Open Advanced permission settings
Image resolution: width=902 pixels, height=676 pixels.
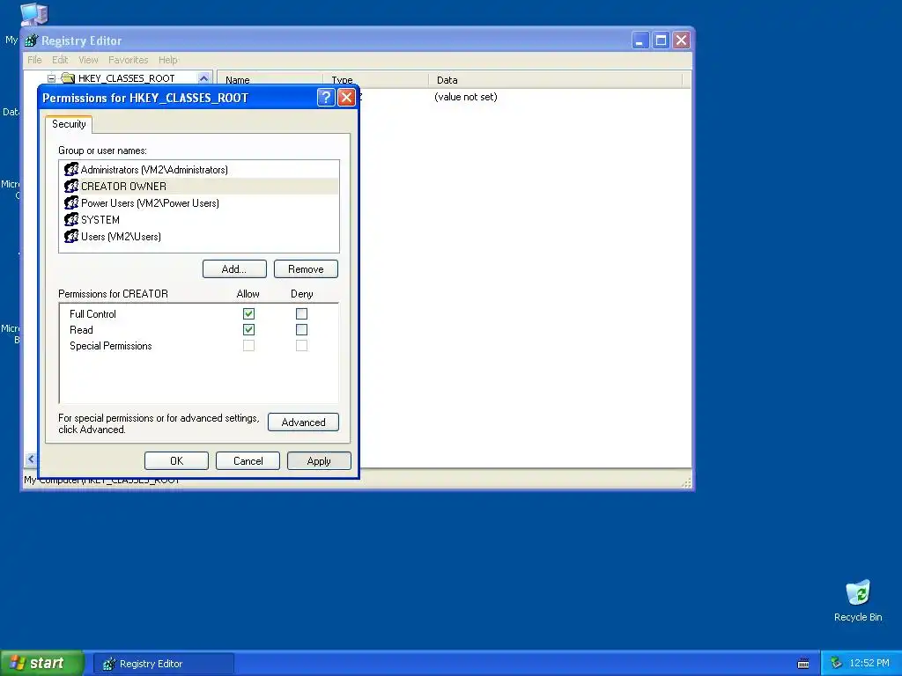[303, 422]
